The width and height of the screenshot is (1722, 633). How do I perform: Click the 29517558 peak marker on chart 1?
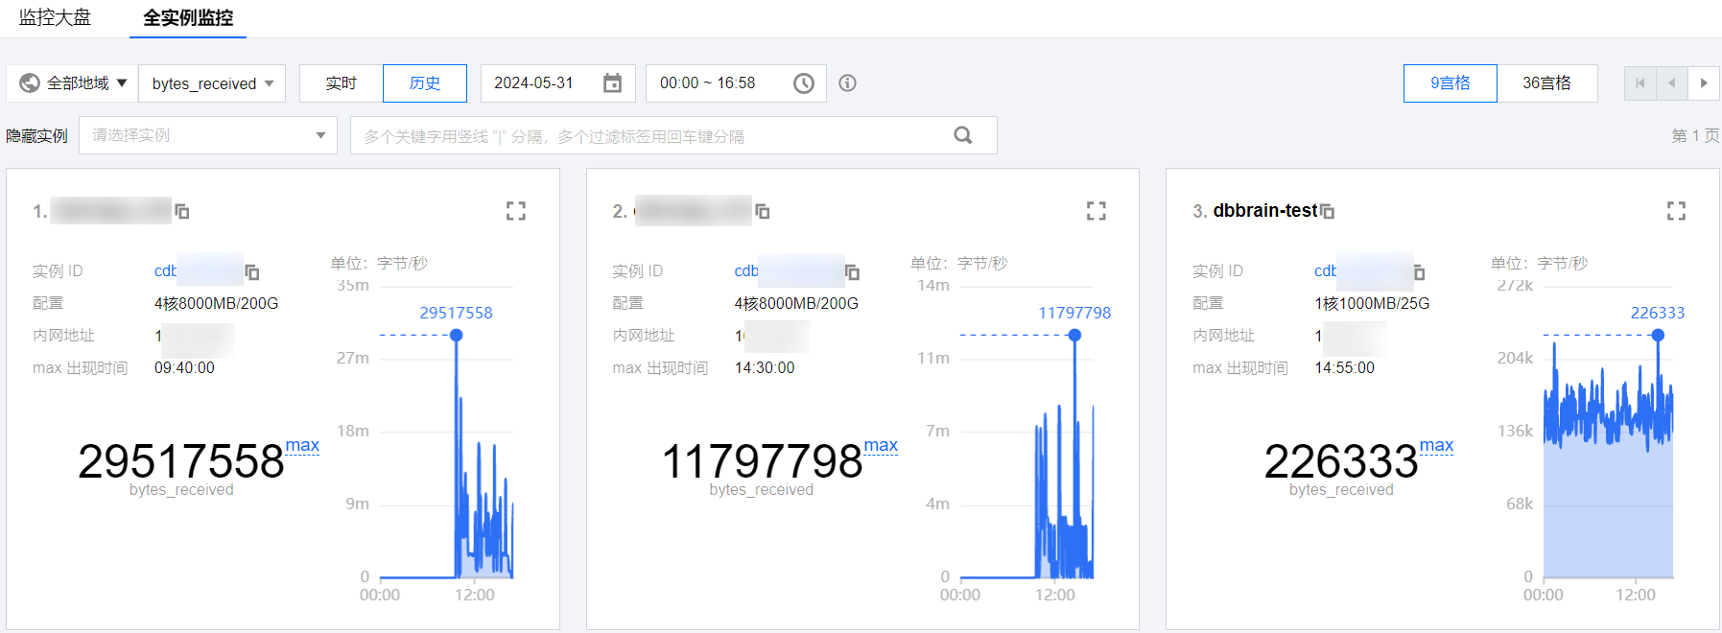(457, 335)
